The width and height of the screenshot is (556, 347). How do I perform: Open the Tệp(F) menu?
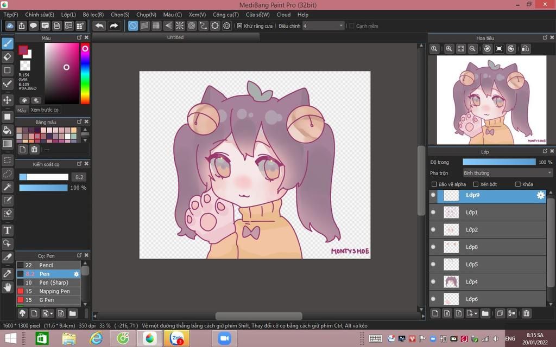point(11,15)
